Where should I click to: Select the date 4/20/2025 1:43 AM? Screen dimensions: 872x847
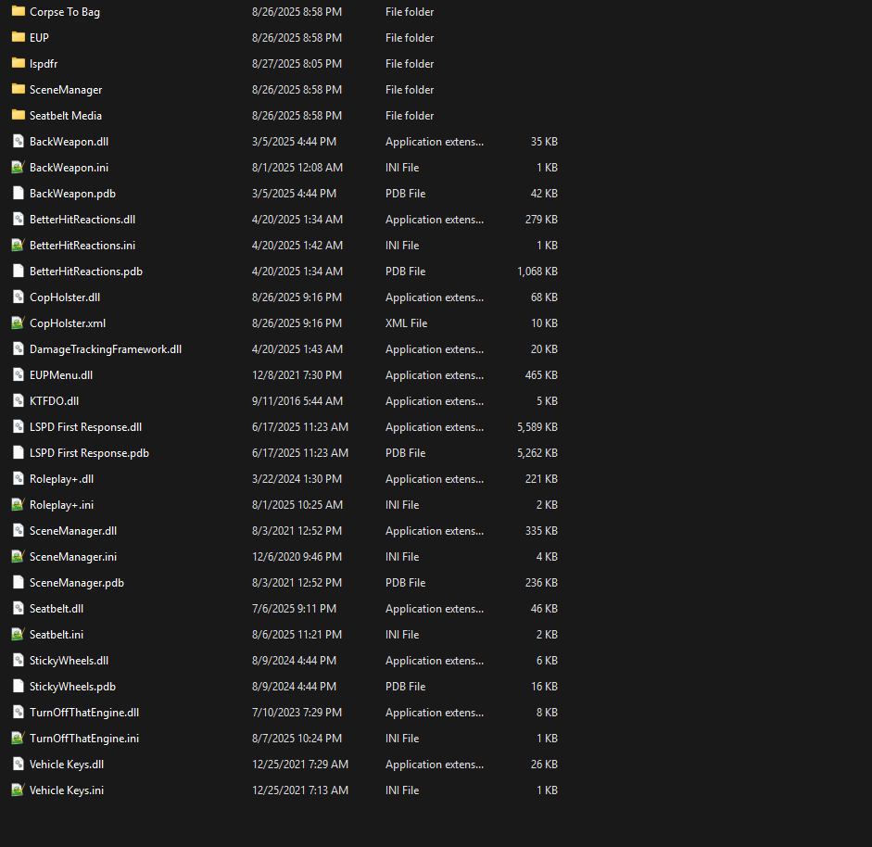click(x=297, y=349)
